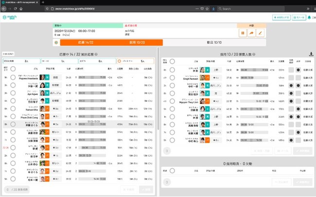Click the orange pause recruitment icon
Screen dimensions: 316x197
coord(243,33)
